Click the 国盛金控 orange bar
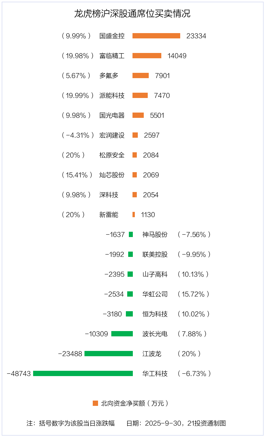This screenshot has height=437, width=265. pyautogui.click(x=156, y=36)
